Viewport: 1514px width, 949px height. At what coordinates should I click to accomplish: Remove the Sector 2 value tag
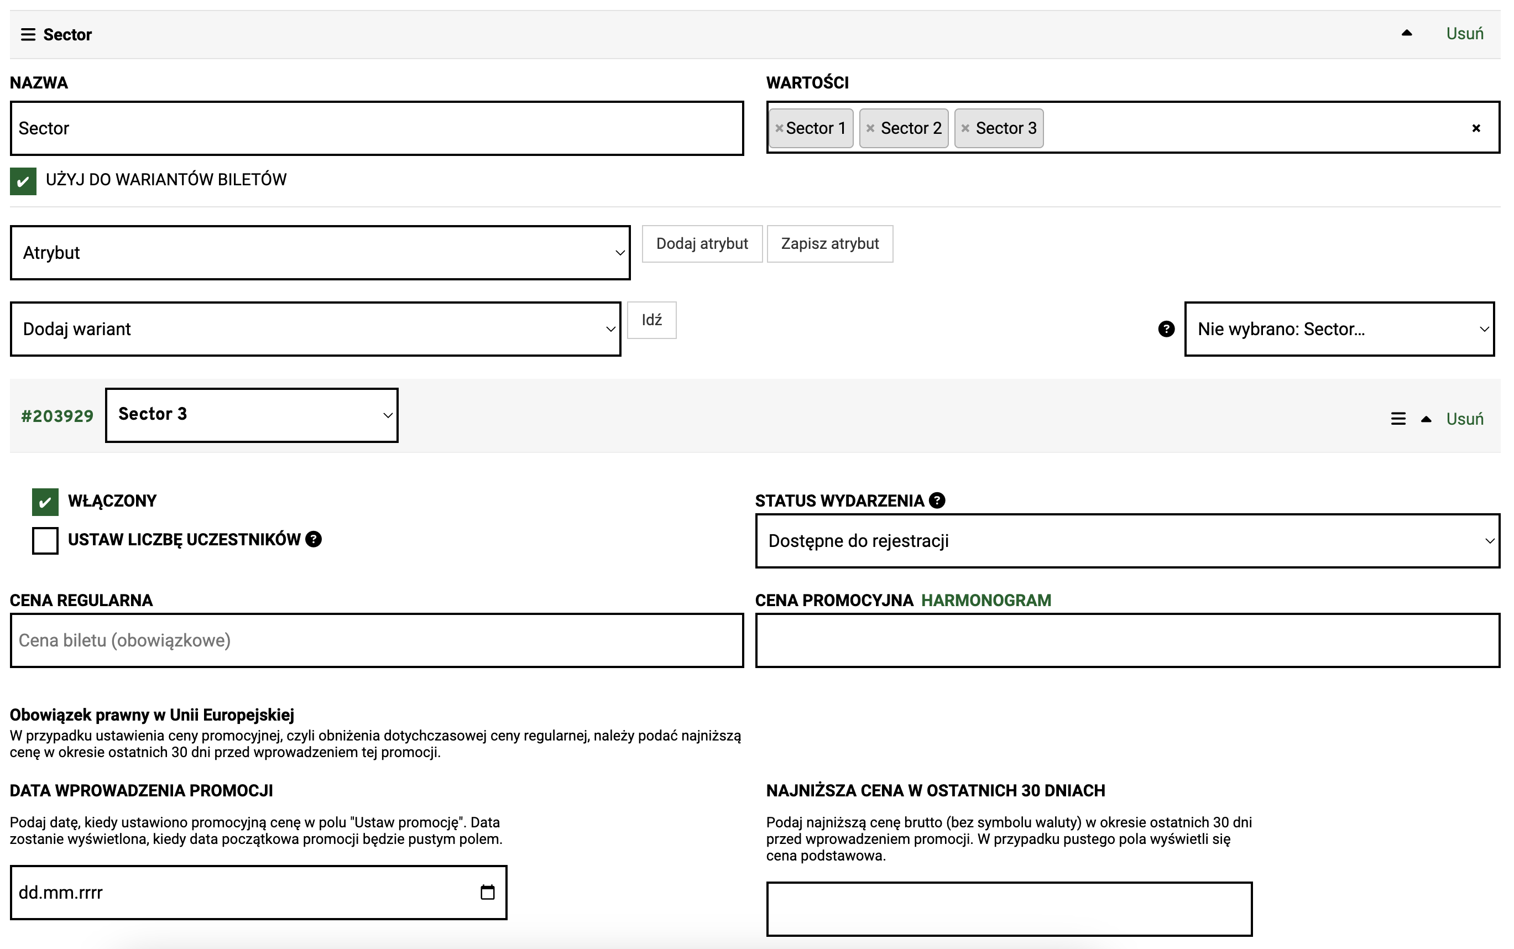[x=870, y=128]
